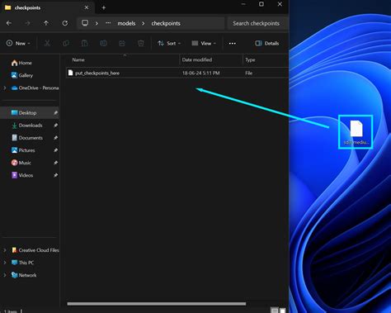
Task: Go back using the back arrow
Action: tap(9, 23)
